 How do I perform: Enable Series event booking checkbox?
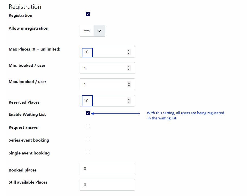tap(88, 139)
